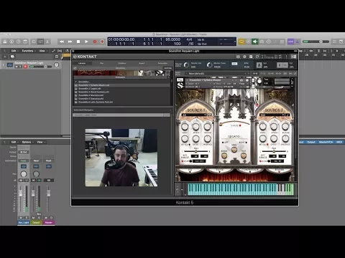Click the Play transport button
Screen dimensions: 345x258
[x=86, y=42]
